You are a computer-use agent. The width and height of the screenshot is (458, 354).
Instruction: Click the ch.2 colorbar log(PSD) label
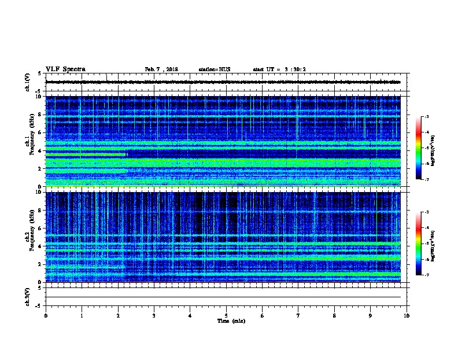[x=433, y=246]
